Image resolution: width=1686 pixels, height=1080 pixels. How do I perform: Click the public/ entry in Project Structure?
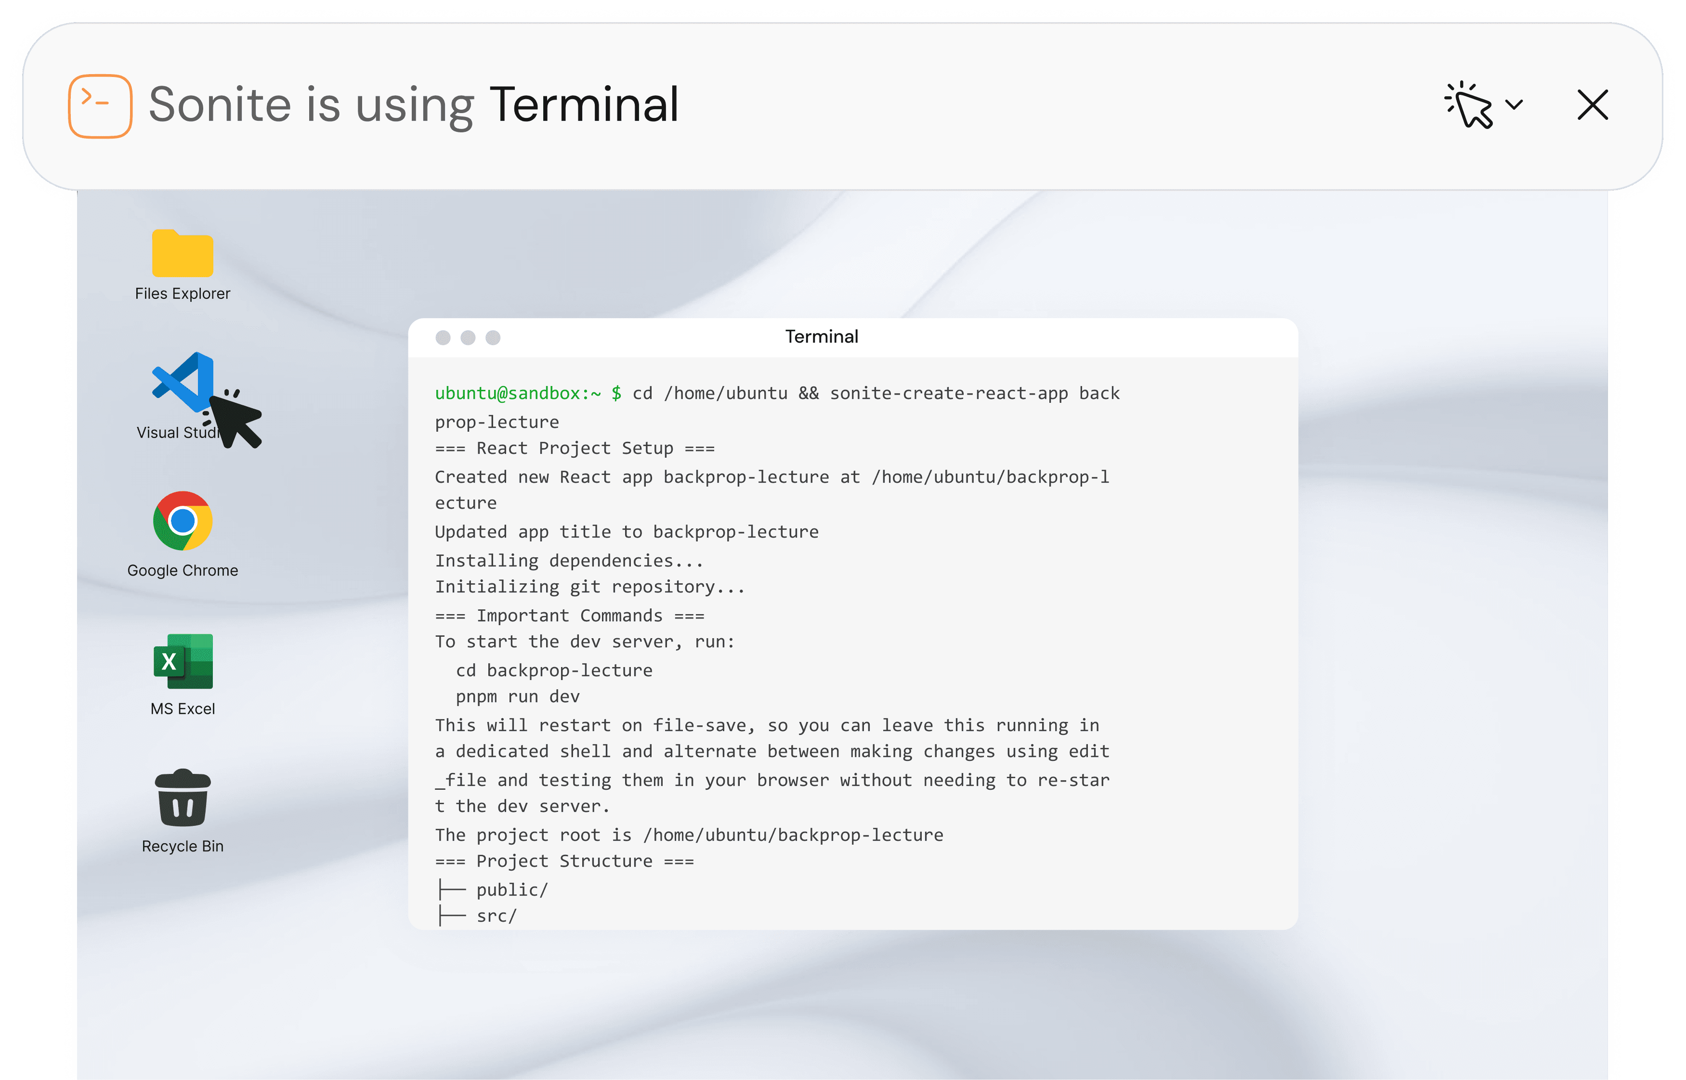511,889
